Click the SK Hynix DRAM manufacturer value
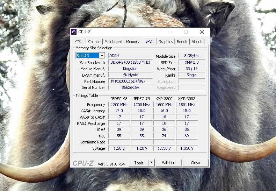The height and width of the screenshot is (191, 276). tap(130, 75)
